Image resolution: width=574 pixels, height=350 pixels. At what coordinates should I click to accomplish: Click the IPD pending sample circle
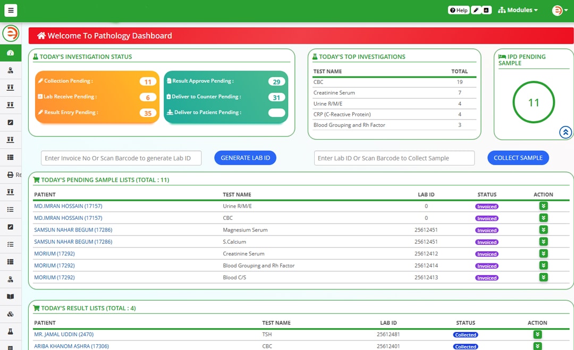(534, 103)
